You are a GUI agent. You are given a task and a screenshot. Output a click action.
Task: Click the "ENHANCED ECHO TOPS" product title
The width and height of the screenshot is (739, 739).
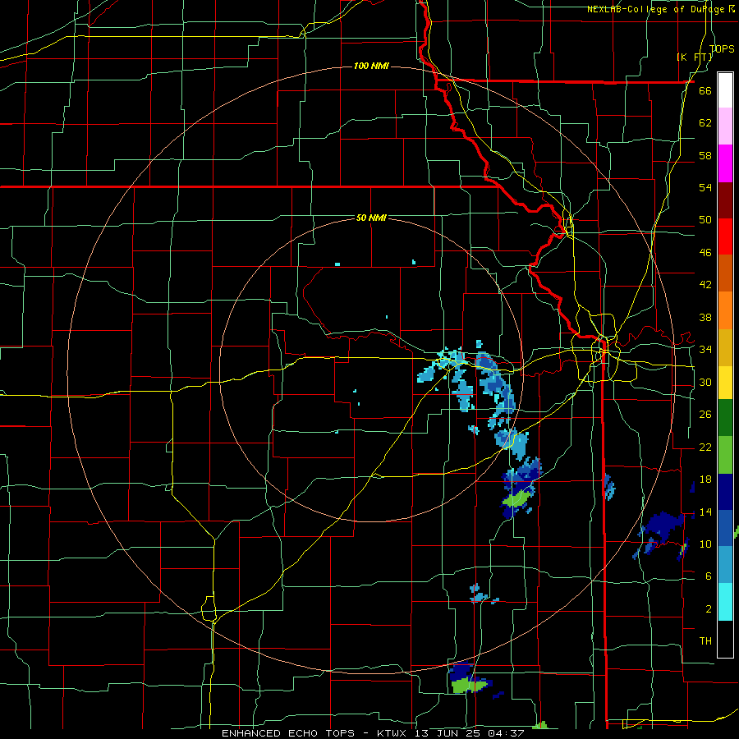coord(287,733)
